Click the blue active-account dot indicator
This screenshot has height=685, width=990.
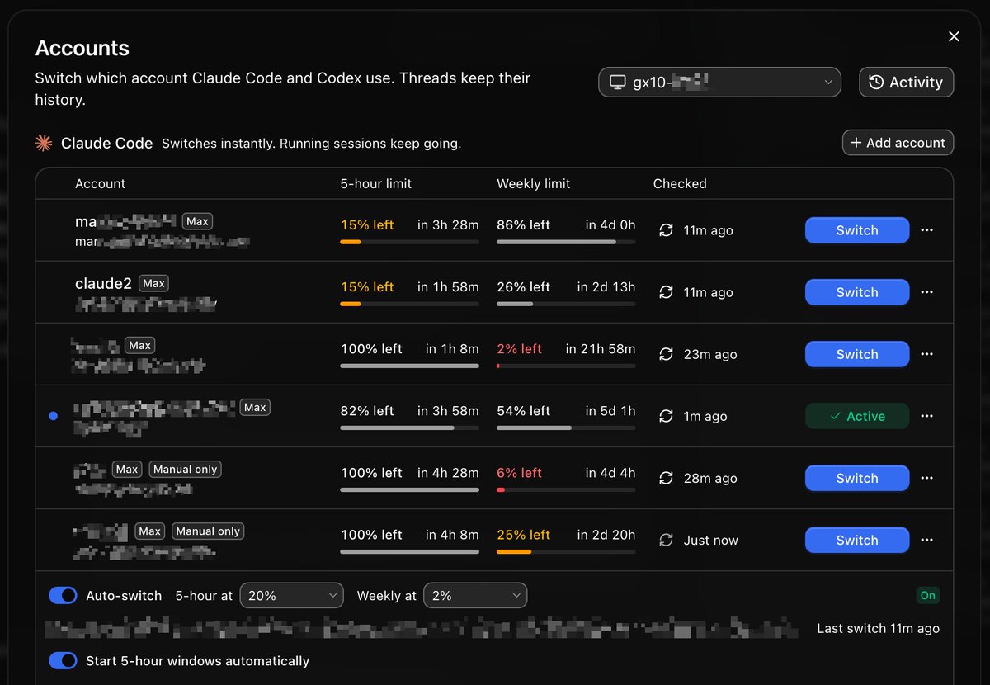(x=54, y=416)
